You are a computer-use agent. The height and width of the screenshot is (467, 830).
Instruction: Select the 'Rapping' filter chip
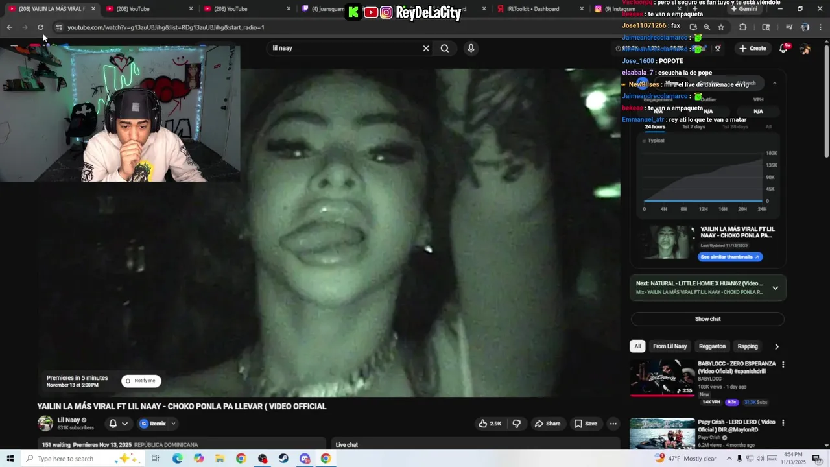click(x=748, y=346)
